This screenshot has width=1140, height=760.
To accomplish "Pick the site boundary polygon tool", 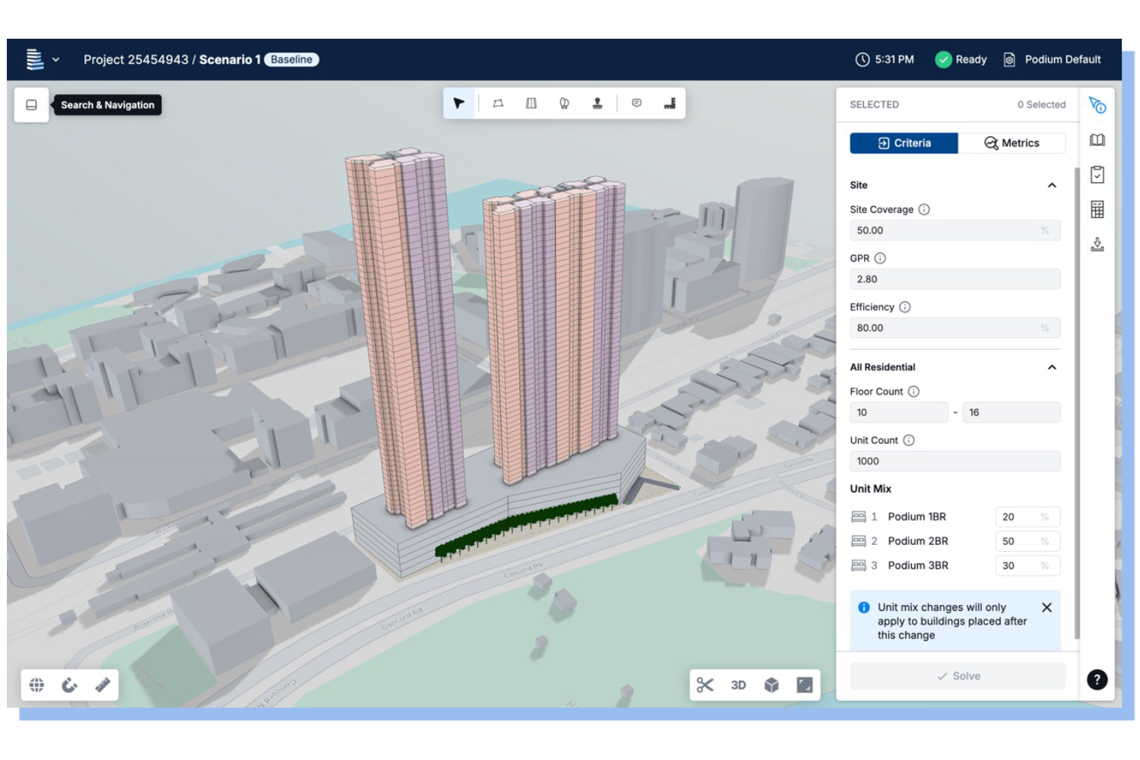I will pos(498,103).
